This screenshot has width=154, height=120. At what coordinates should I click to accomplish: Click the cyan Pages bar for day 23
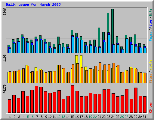(x=109, y=44)
